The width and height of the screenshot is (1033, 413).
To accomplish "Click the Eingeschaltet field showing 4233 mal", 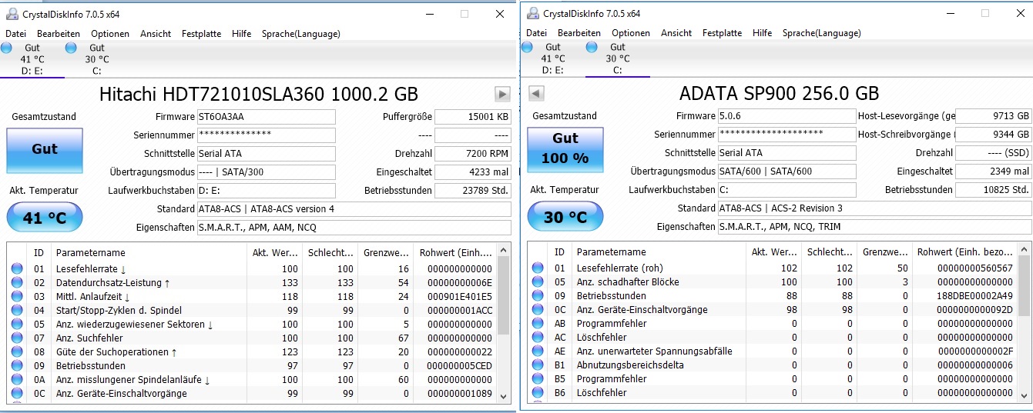I will (473, 172).
